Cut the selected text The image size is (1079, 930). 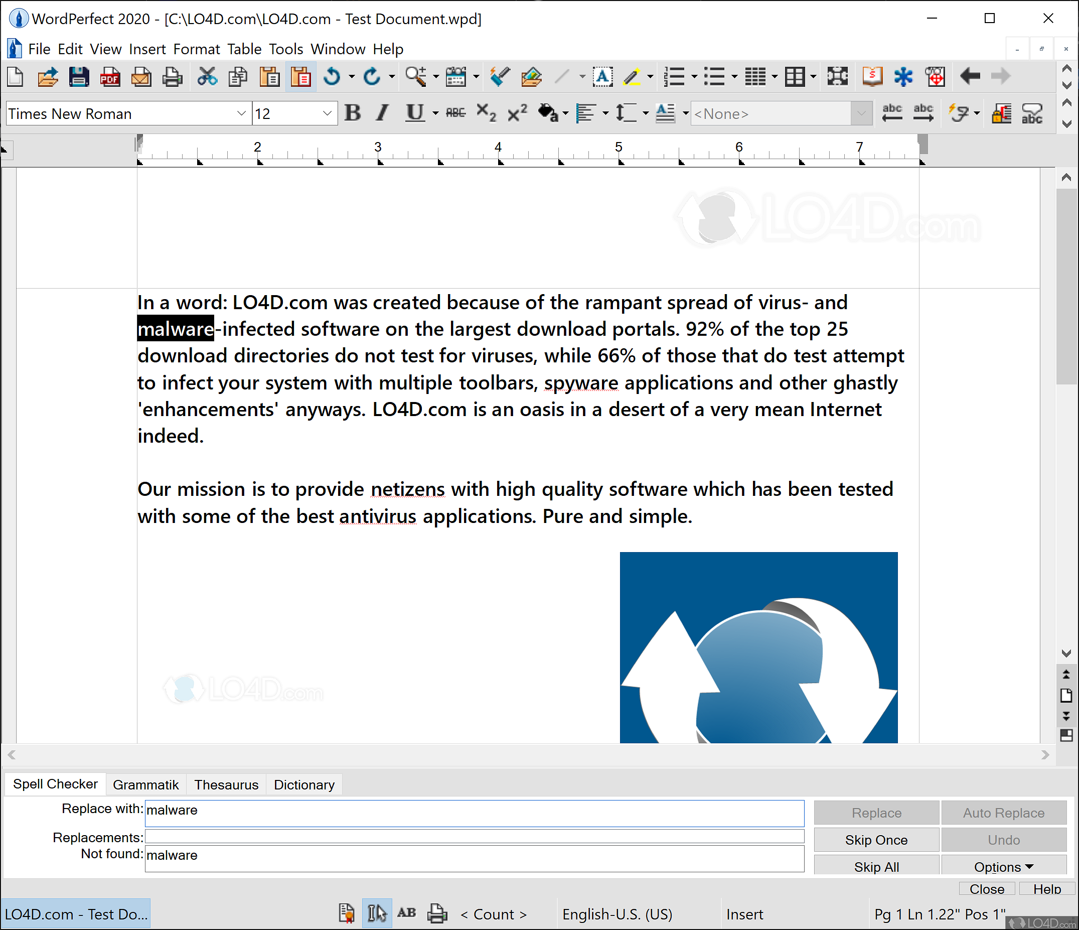pyautogui.click(x=207, y=77)
